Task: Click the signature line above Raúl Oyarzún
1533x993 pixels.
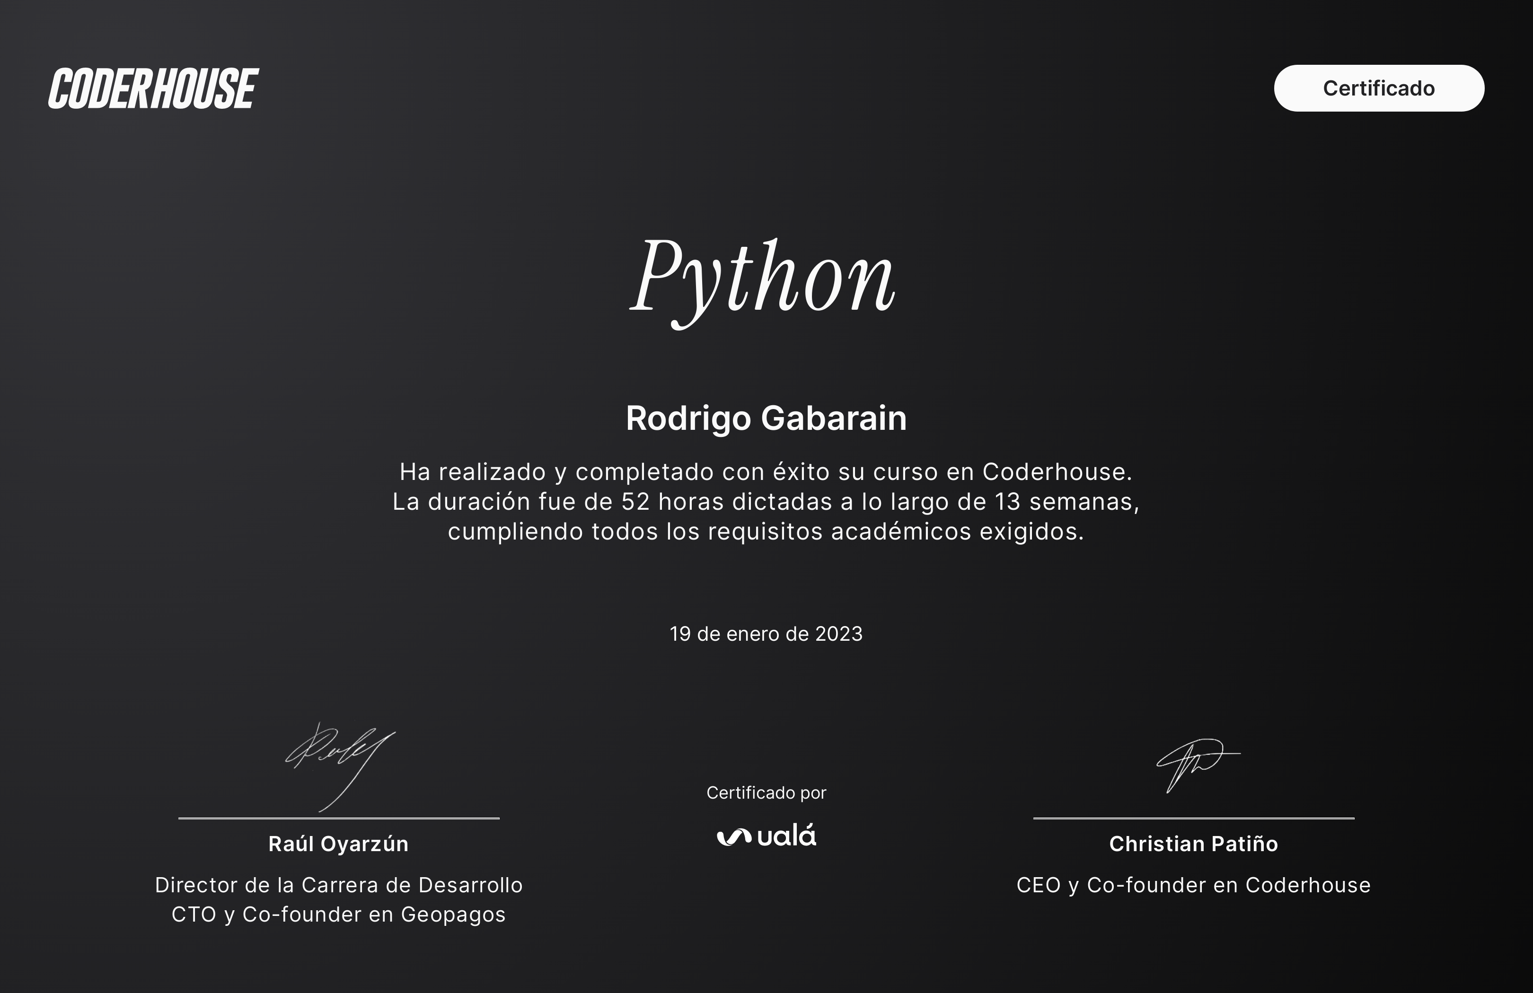Action: [x=339, y=818]
